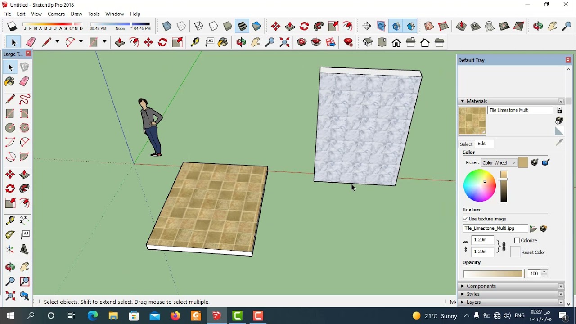Select the 3D Text tool

(x=24, y=249)
